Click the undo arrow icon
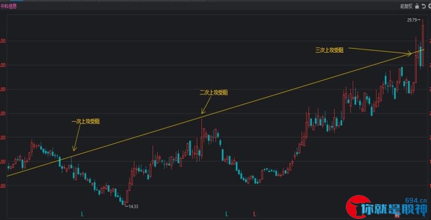 [424, 6]
